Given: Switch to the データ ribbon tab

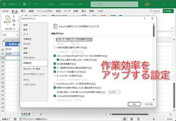Looking at the screenshot, I should point(67,11).
